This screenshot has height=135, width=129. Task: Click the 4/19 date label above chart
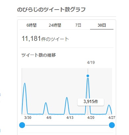tap(91, 63)
